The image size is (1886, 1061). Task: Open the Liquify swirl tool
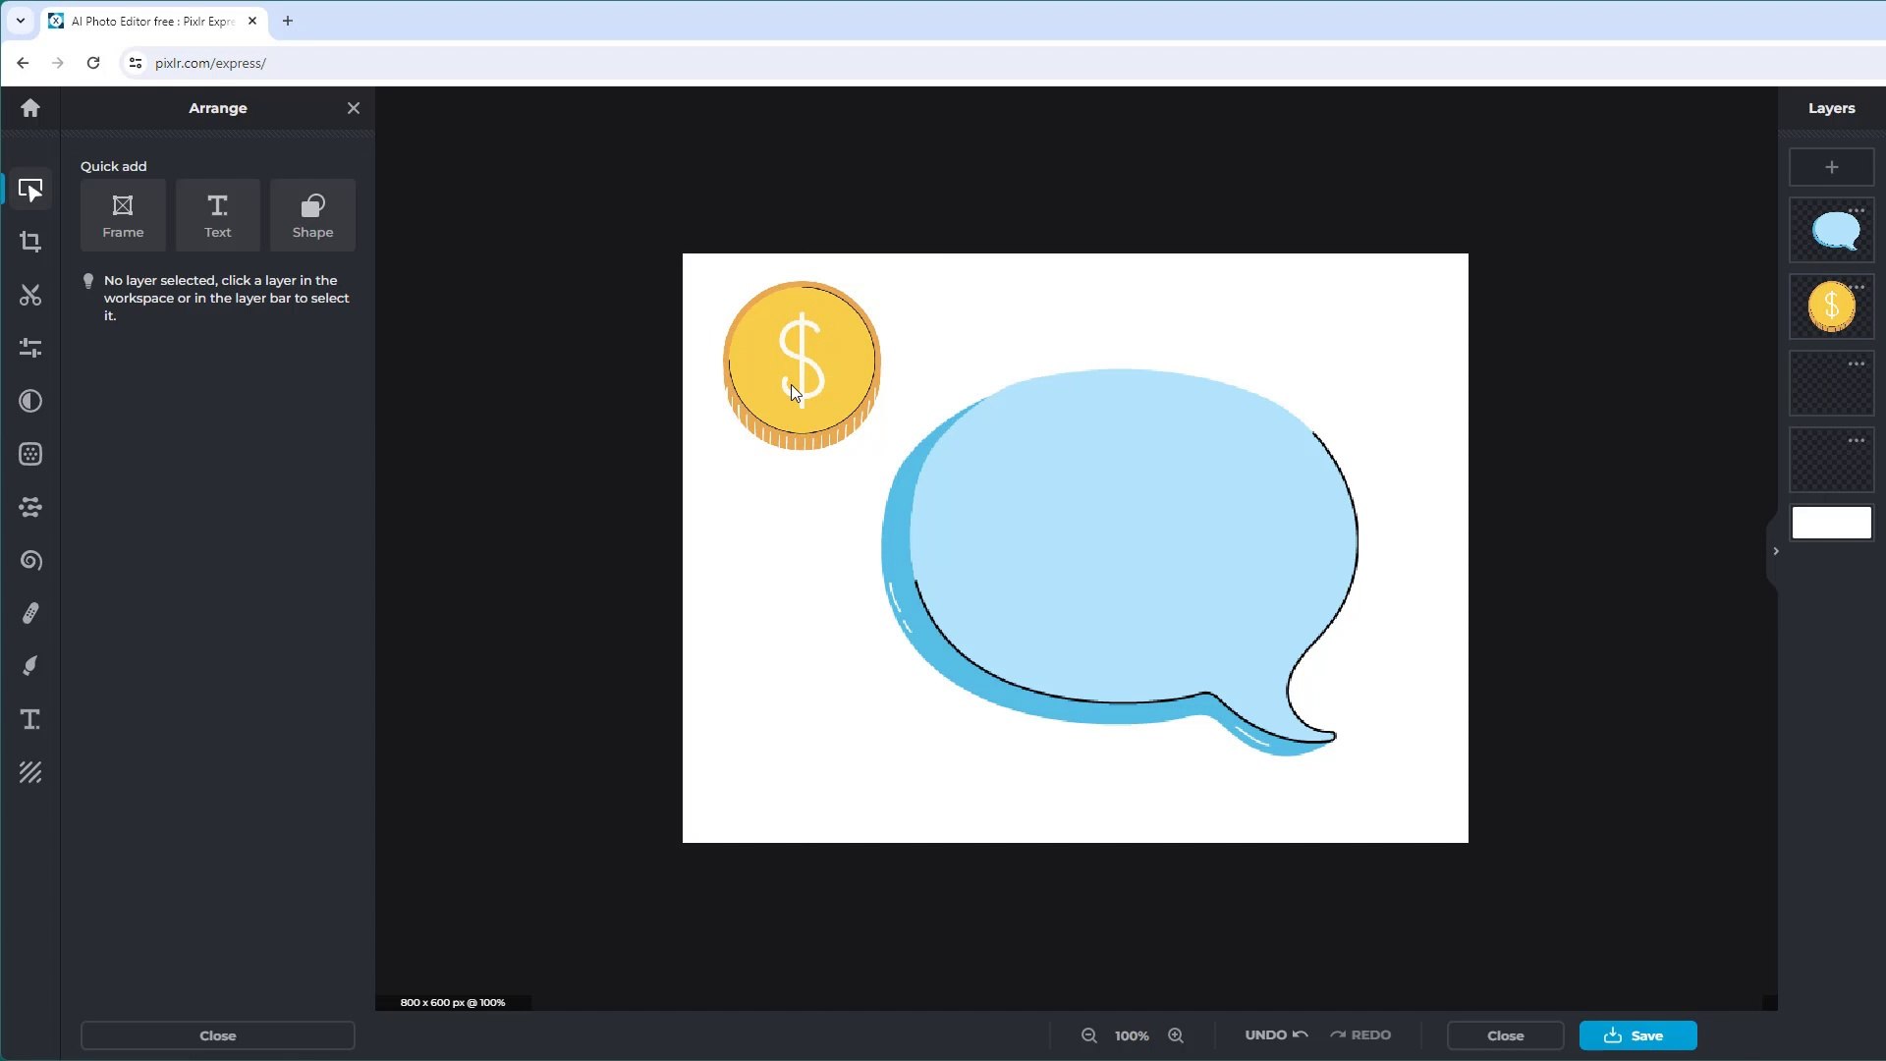click(30, 560)
